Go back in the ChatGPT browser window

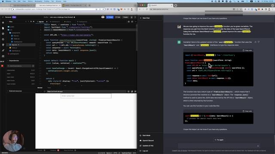pyautogui.click(x=140, y=9)
